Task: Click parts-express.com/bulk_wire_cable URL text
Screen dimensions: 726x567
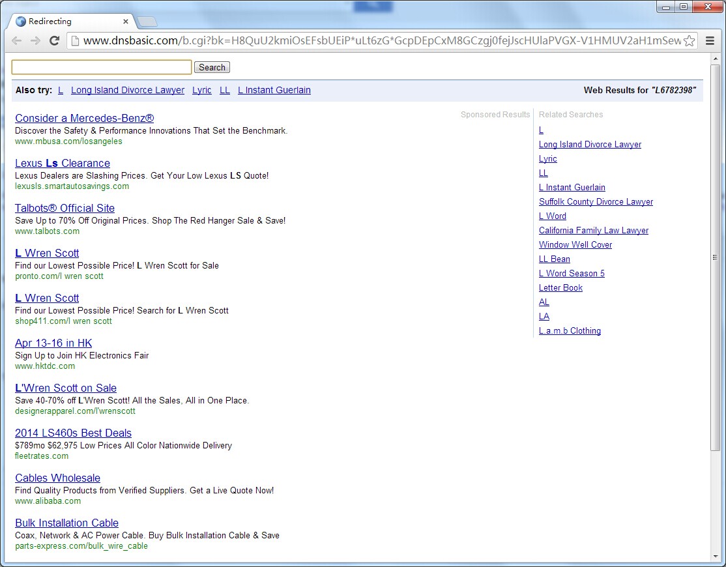Action: pos(81,545)
